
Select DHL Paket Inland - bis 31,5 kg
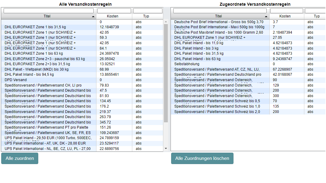[248, 53]
